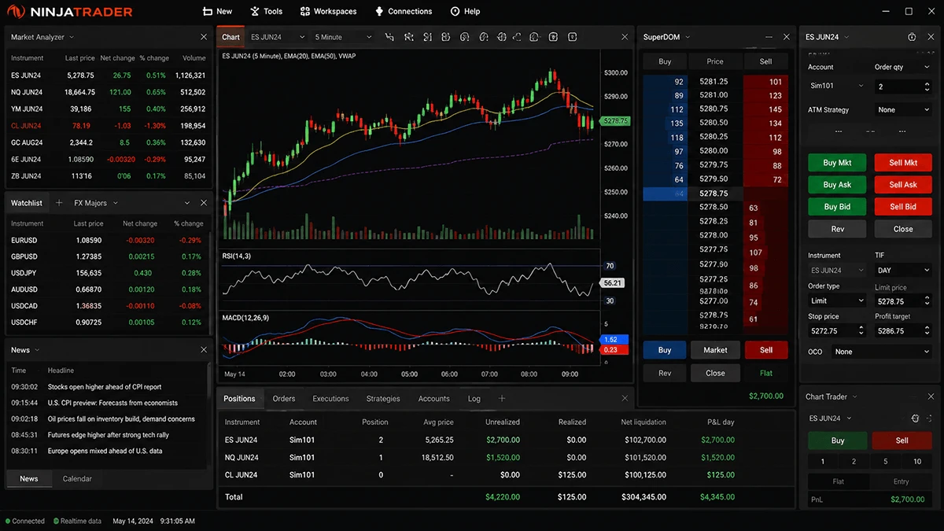This screenshot has height=531, width=944.
Task: Select quantity 10 in Chart Trader
Action: click(x=917, y=462)
